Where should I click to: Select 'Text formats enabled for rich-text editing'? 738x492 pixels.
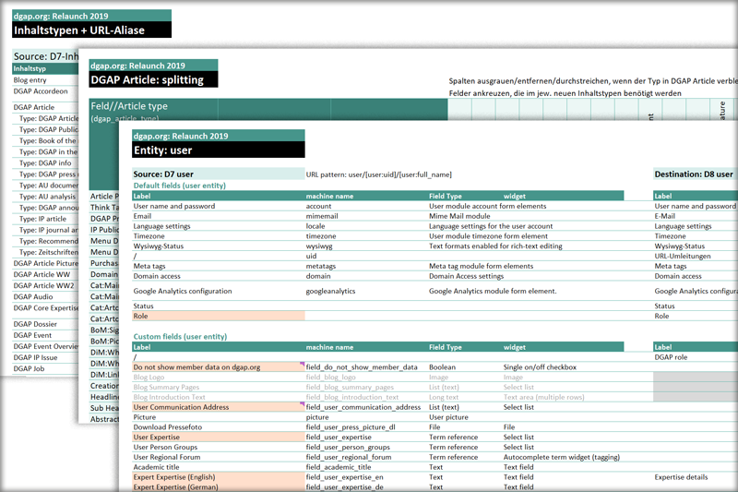pos(495,246)
